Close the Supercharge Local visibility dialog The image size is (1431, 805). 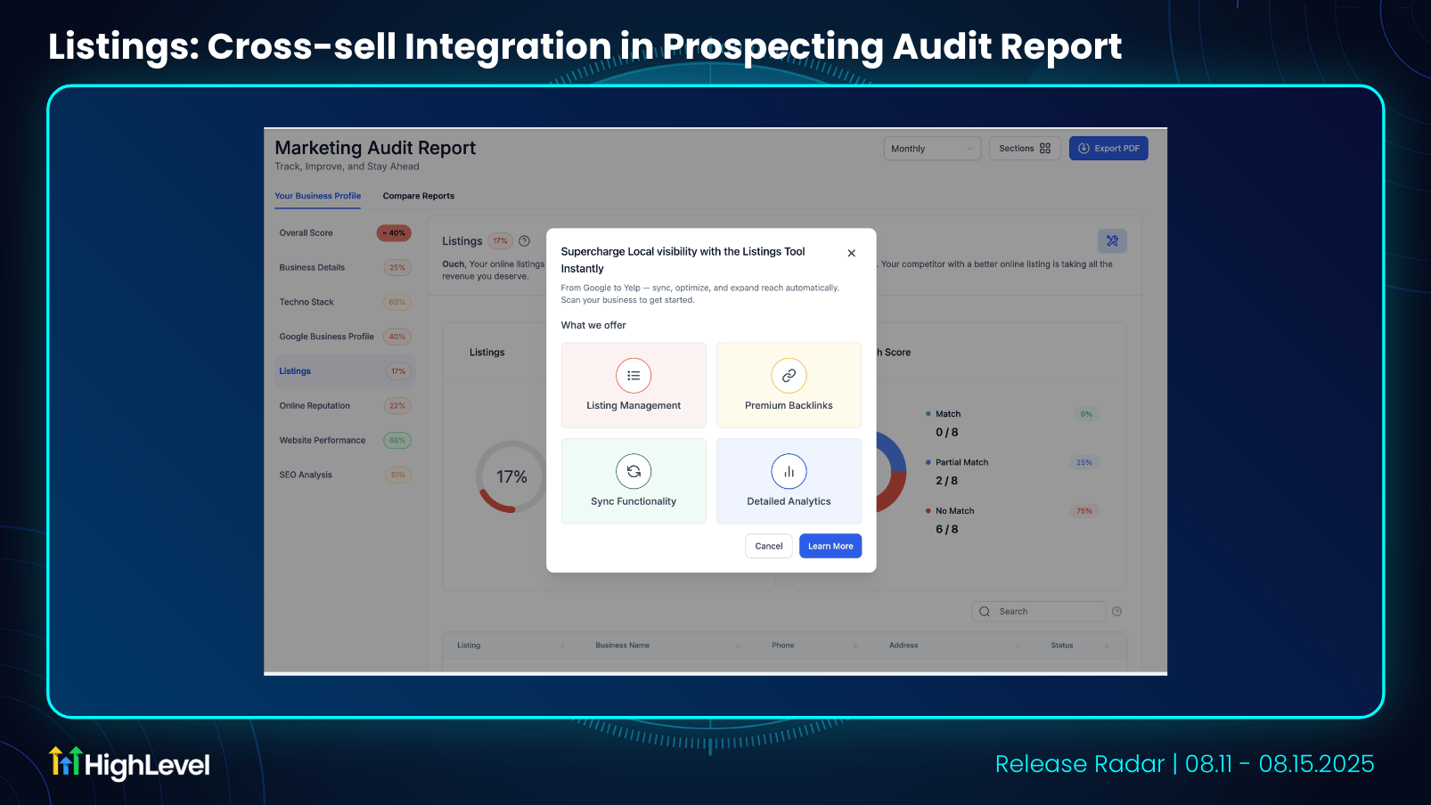[851, 254]
